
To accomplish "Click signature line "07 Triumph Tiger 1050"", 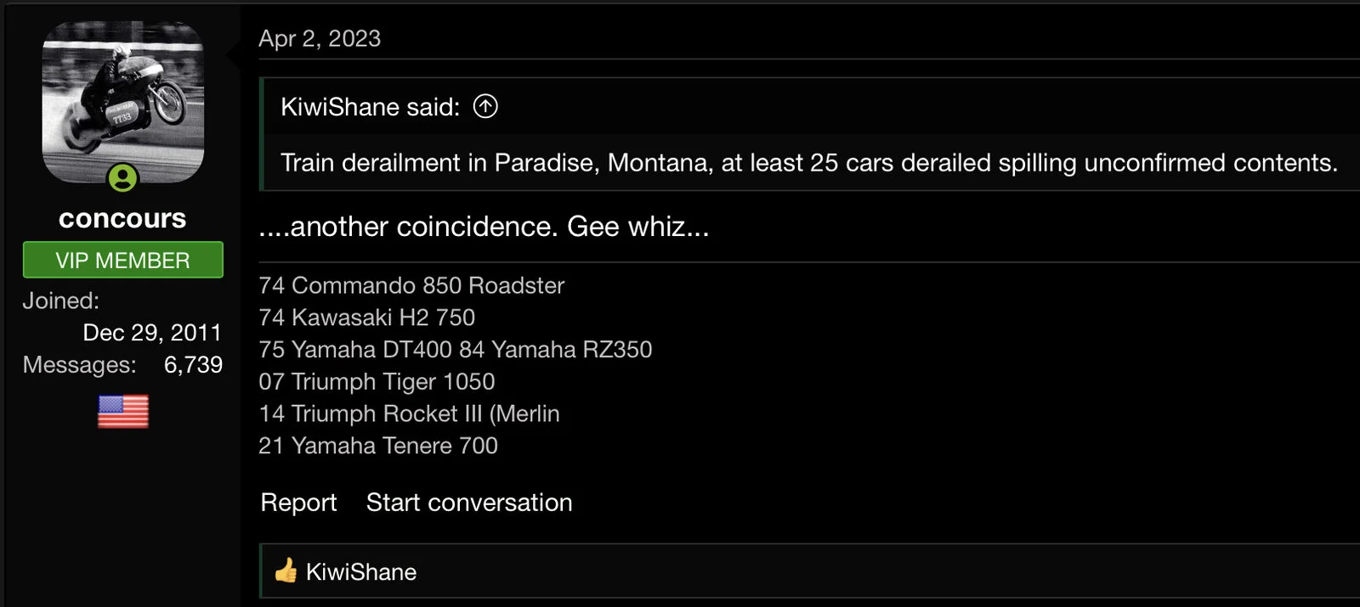I will pyautogui.click(x=377, y=382).
